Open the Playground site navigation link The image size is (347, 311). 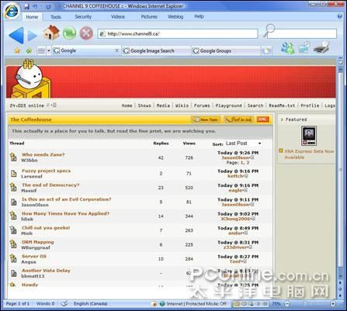(228, 105)
